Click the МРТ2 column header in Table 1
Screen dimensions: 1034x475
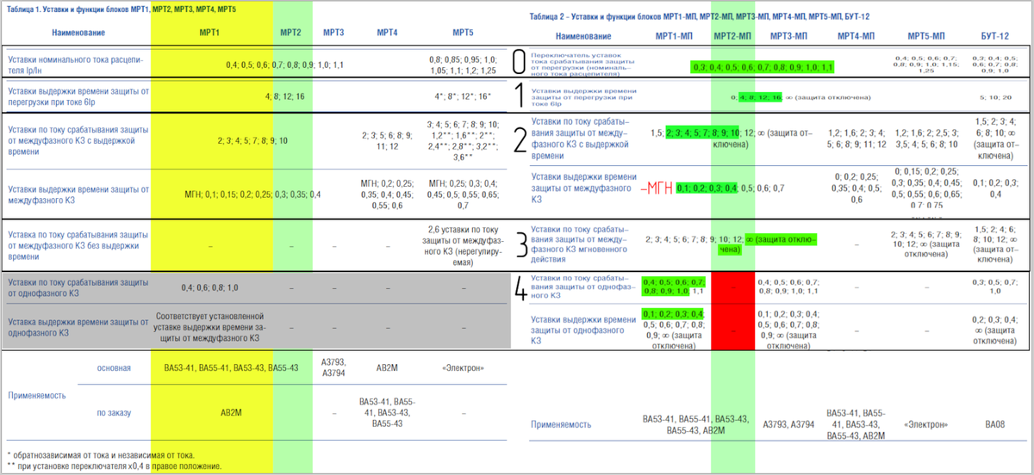point(290,33)
